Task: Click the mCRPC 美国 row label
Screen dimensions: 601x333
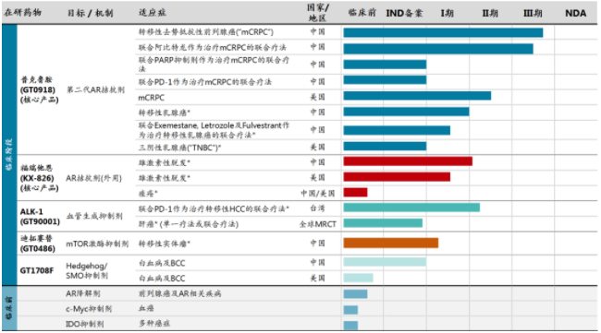Action: 152,98
